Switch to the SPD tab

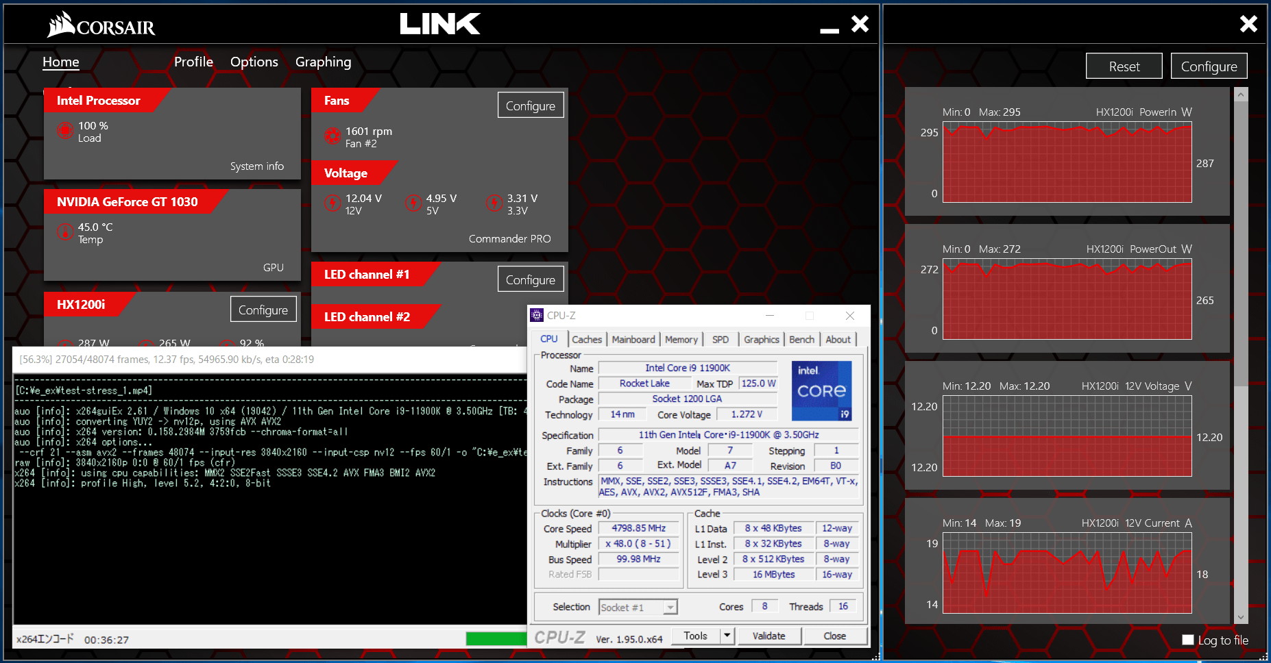pyautogui.click(x=721, y=339)
